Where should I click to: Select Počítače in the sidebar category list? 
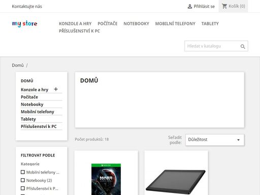tap(29, 97)
